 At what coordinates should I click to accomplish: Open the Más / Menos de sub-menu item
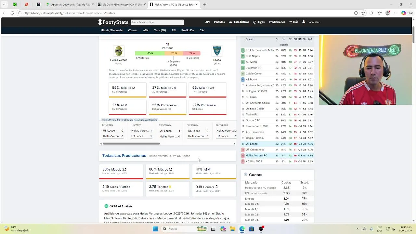coord(111,30)
